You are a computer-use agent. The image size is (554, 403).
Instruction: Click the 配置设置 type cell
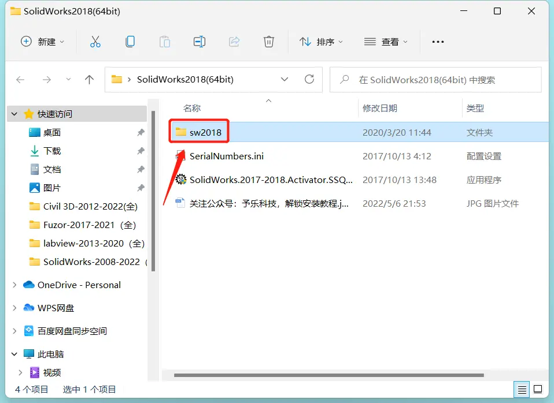(x=483, y=156)
